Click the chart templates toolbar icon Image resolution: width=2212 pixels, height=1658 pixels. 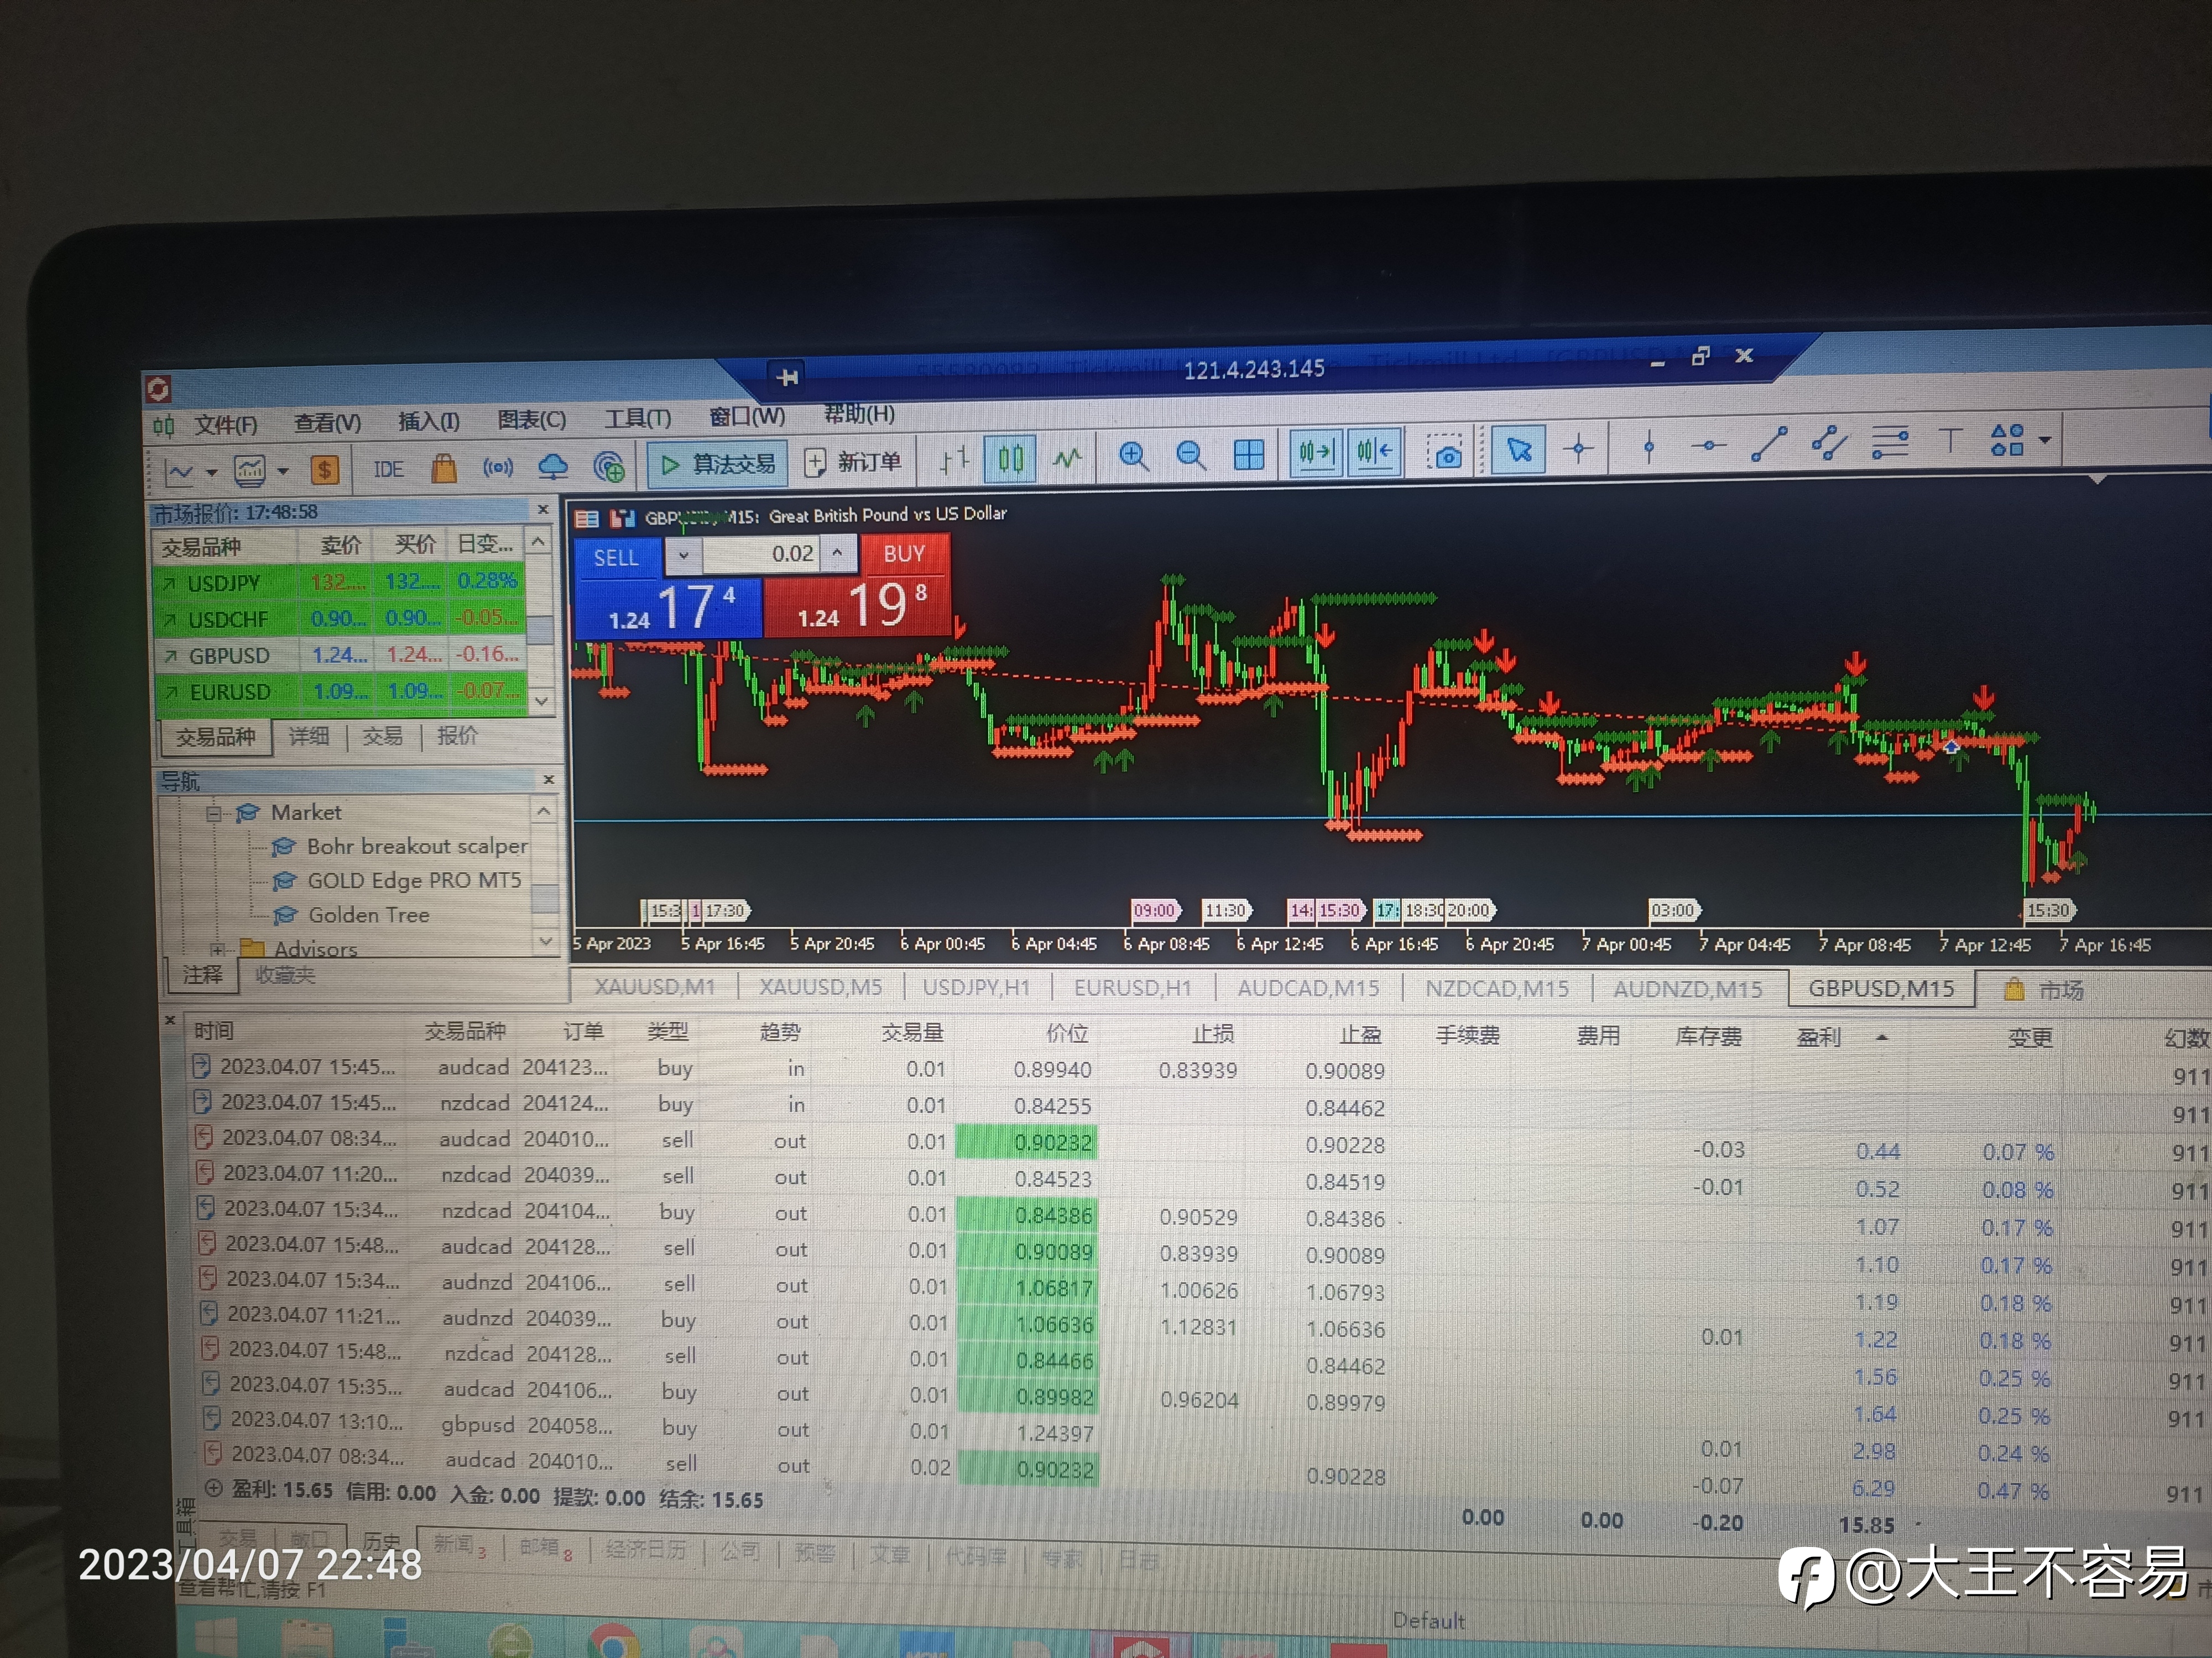(x=250, y=470)
